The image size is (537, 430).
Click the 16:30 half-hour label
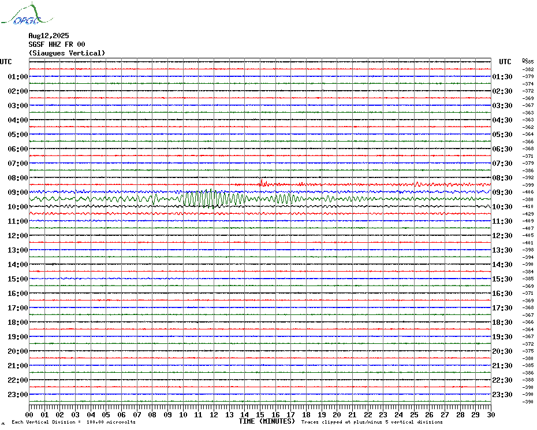click(x=502, y=294)
